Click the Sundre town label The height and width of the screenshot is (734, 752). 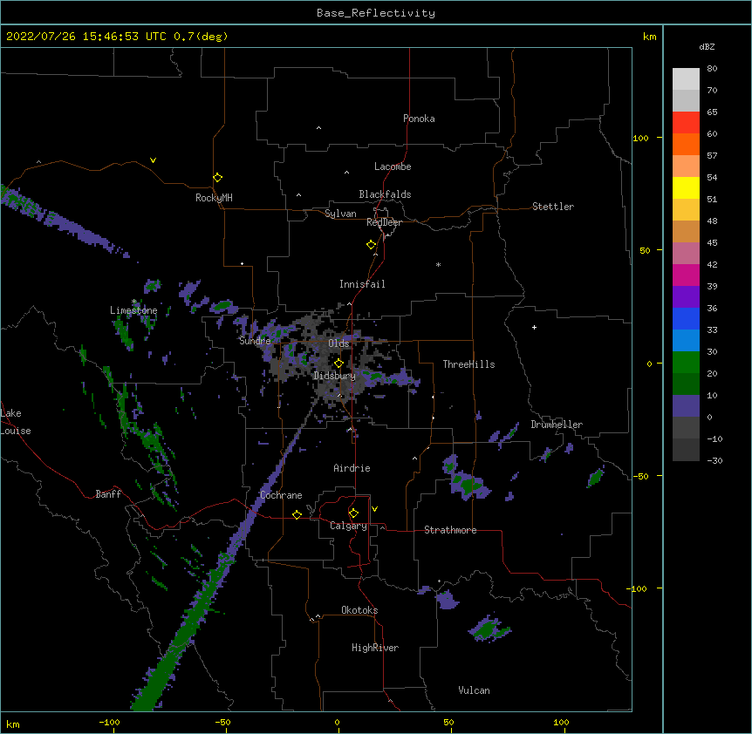(x=255, y=341)
